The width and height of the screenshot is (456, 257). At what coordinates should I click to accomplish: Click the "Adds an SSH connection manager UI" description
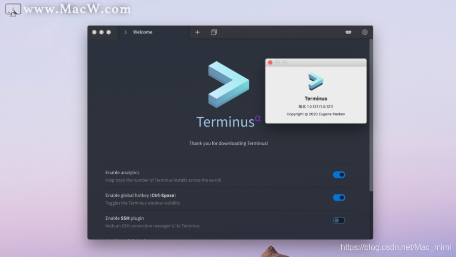pyautogui.click(x=152, y=226)
